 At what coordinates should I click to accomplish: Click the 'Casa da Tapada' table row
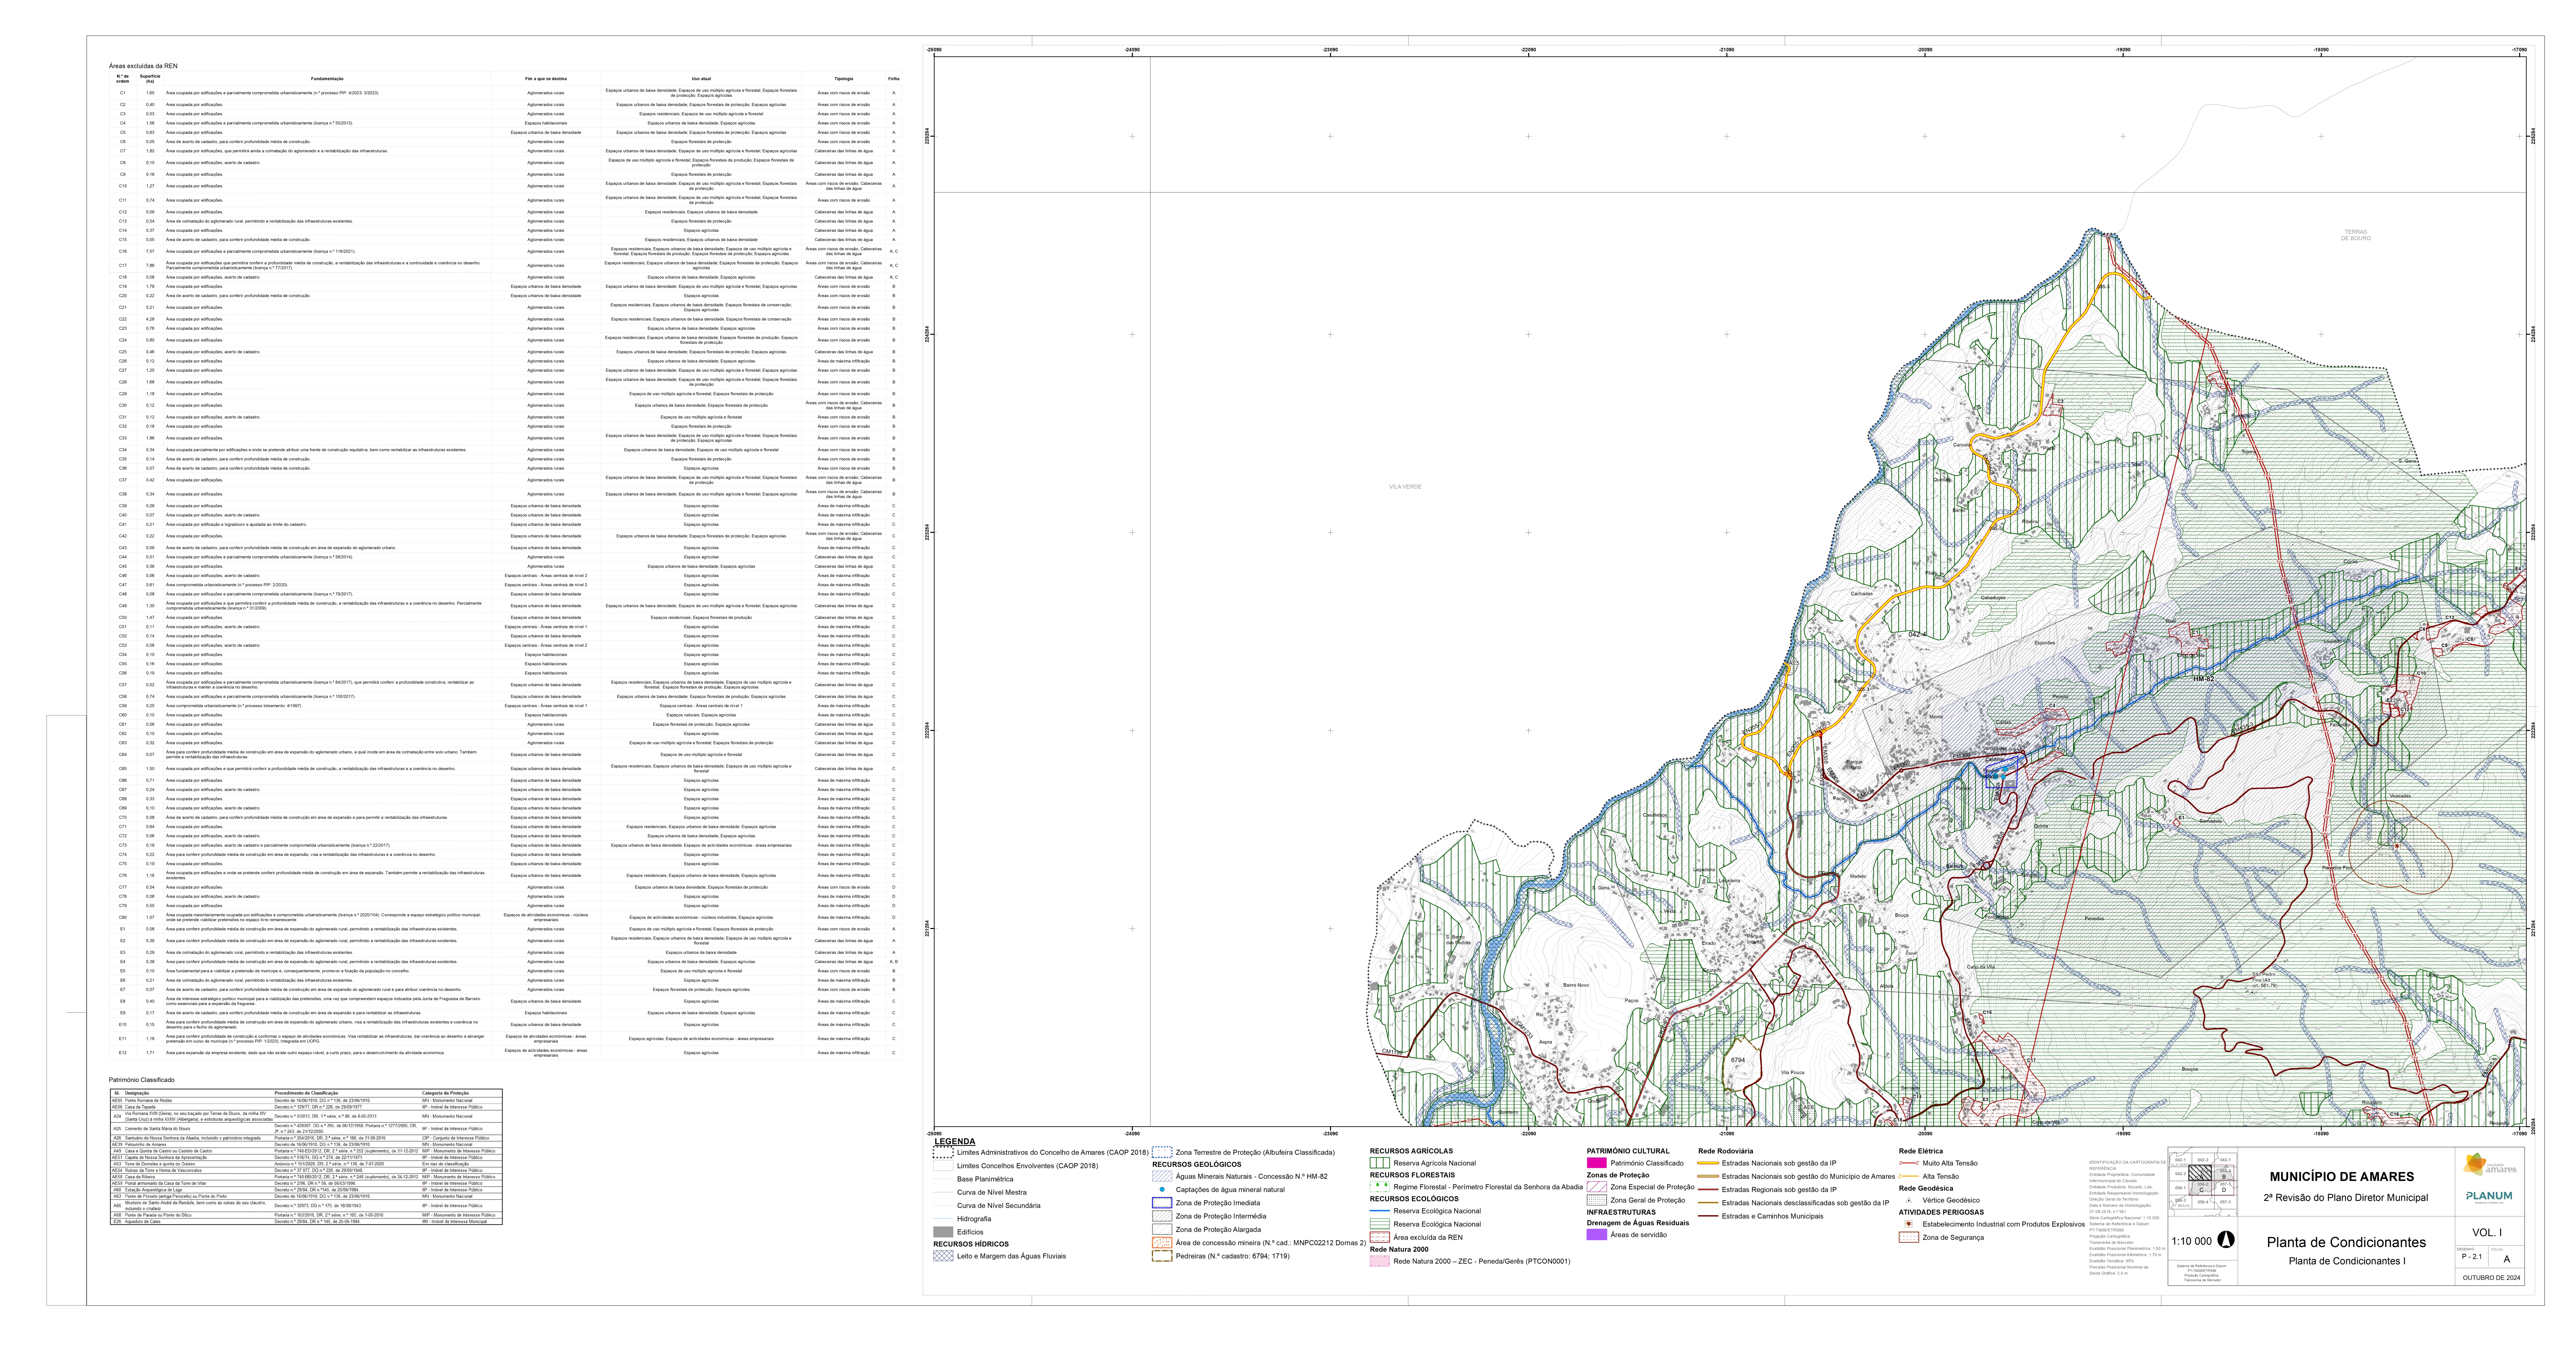click(306, 1107)
